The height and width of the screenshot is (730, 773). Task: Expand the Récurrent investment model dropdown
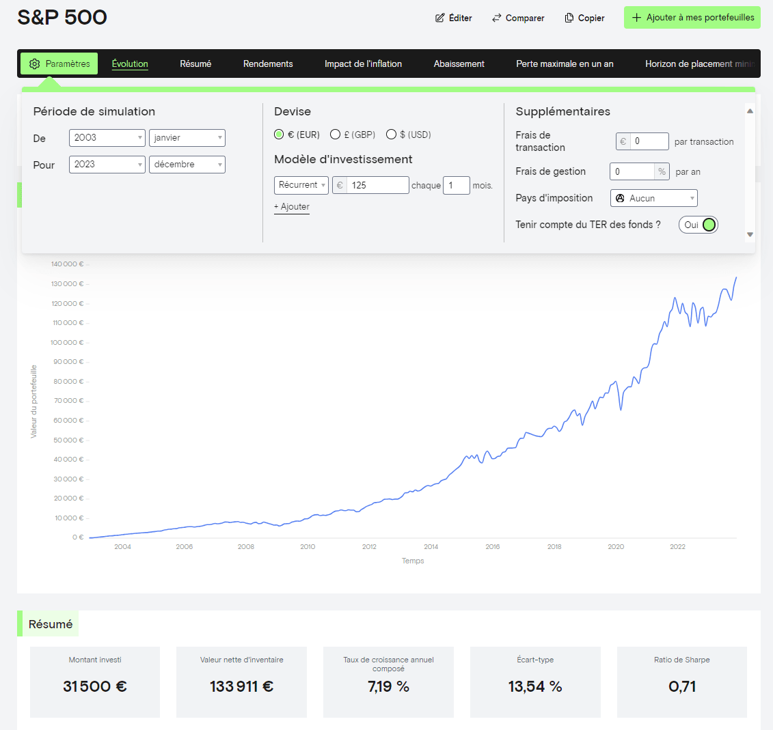(301, 185)
